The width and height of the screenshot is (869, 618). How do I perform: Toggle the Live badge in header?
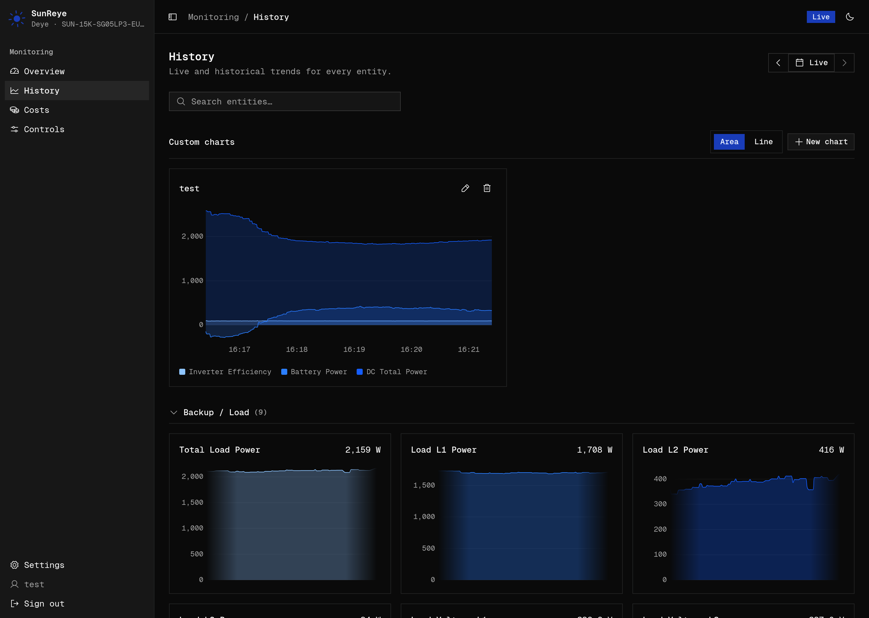821,17
